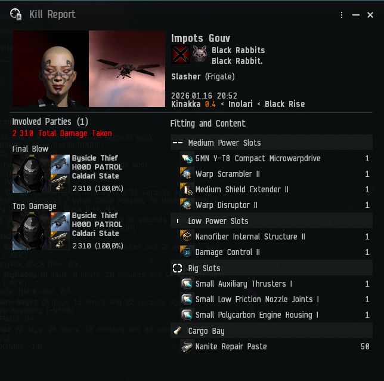Click the Medium Shield Extender II icon

187,189
